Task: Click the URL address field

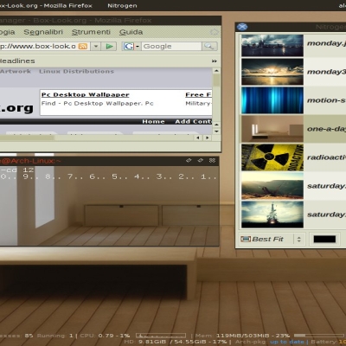Action: (39, 46)
